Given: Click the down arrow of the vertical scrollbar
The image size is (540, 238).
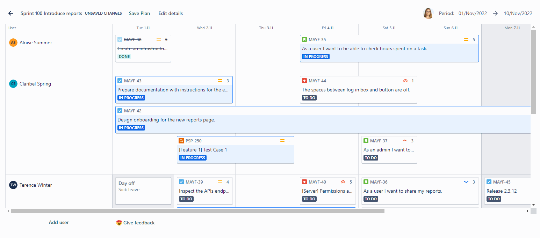Looking at the screenshot, I should [533, 204].
